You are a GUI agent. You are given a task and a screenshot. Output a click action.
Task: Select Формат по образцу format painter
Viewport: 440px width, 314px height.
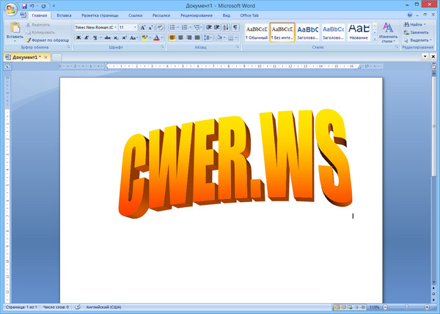pyautogui.click(x=48, y=40)
